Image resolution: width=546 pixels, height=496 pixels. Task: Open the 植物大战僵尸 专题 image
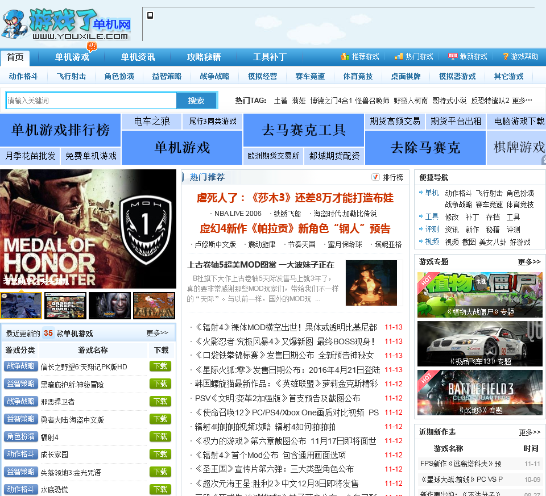(x=480, y=295)
